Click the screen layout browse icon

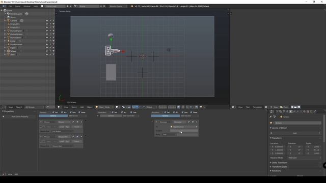coord(42,6)
